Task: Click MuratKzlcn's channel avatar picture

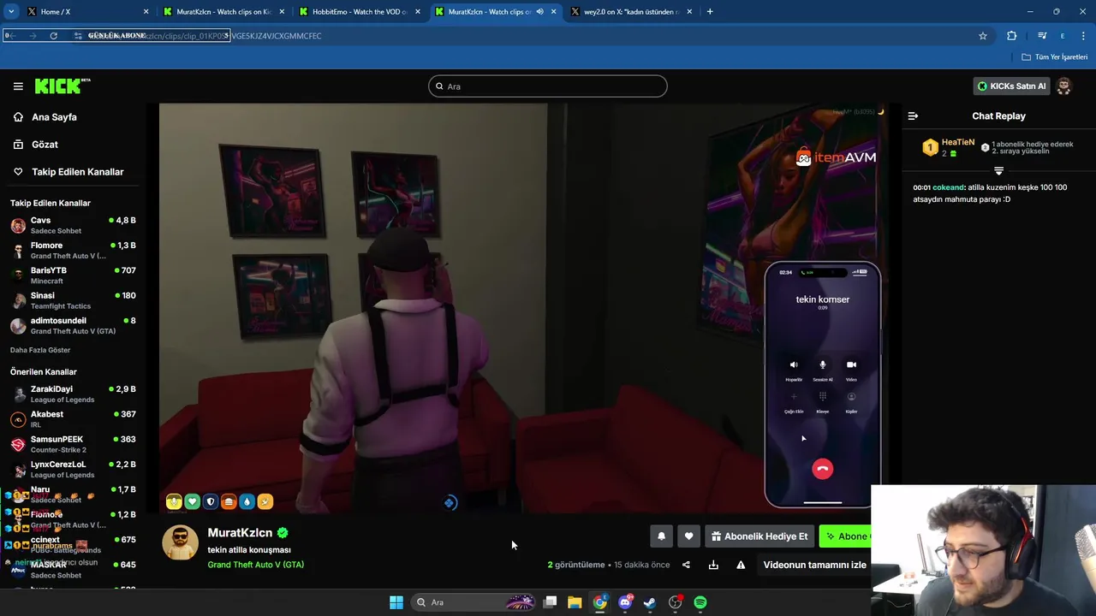Action: click(180, 542)
